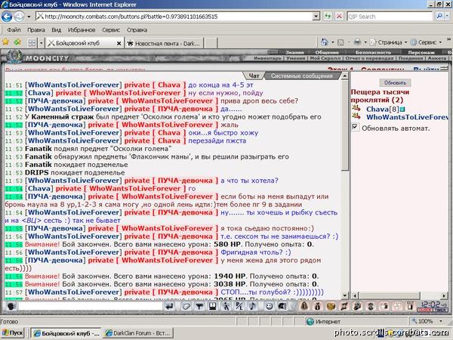Open the Quick Tabs grid icon
This screenshot has width=453, height=340.
[x=32, y=43]
